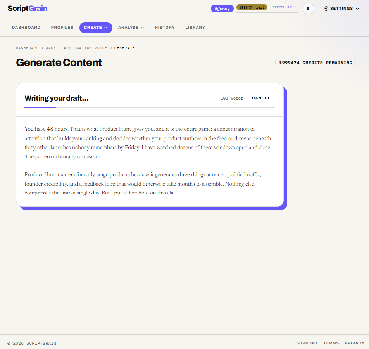Expand the Settings dropdown chevron
This screenshot has height=349, width=369.
coord(357,9)
